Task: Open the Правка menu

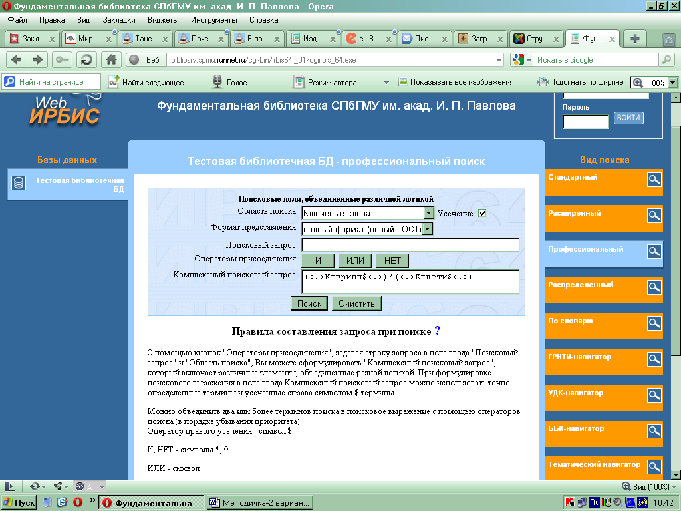Action: pyautogui.click(x=52, y=20)
